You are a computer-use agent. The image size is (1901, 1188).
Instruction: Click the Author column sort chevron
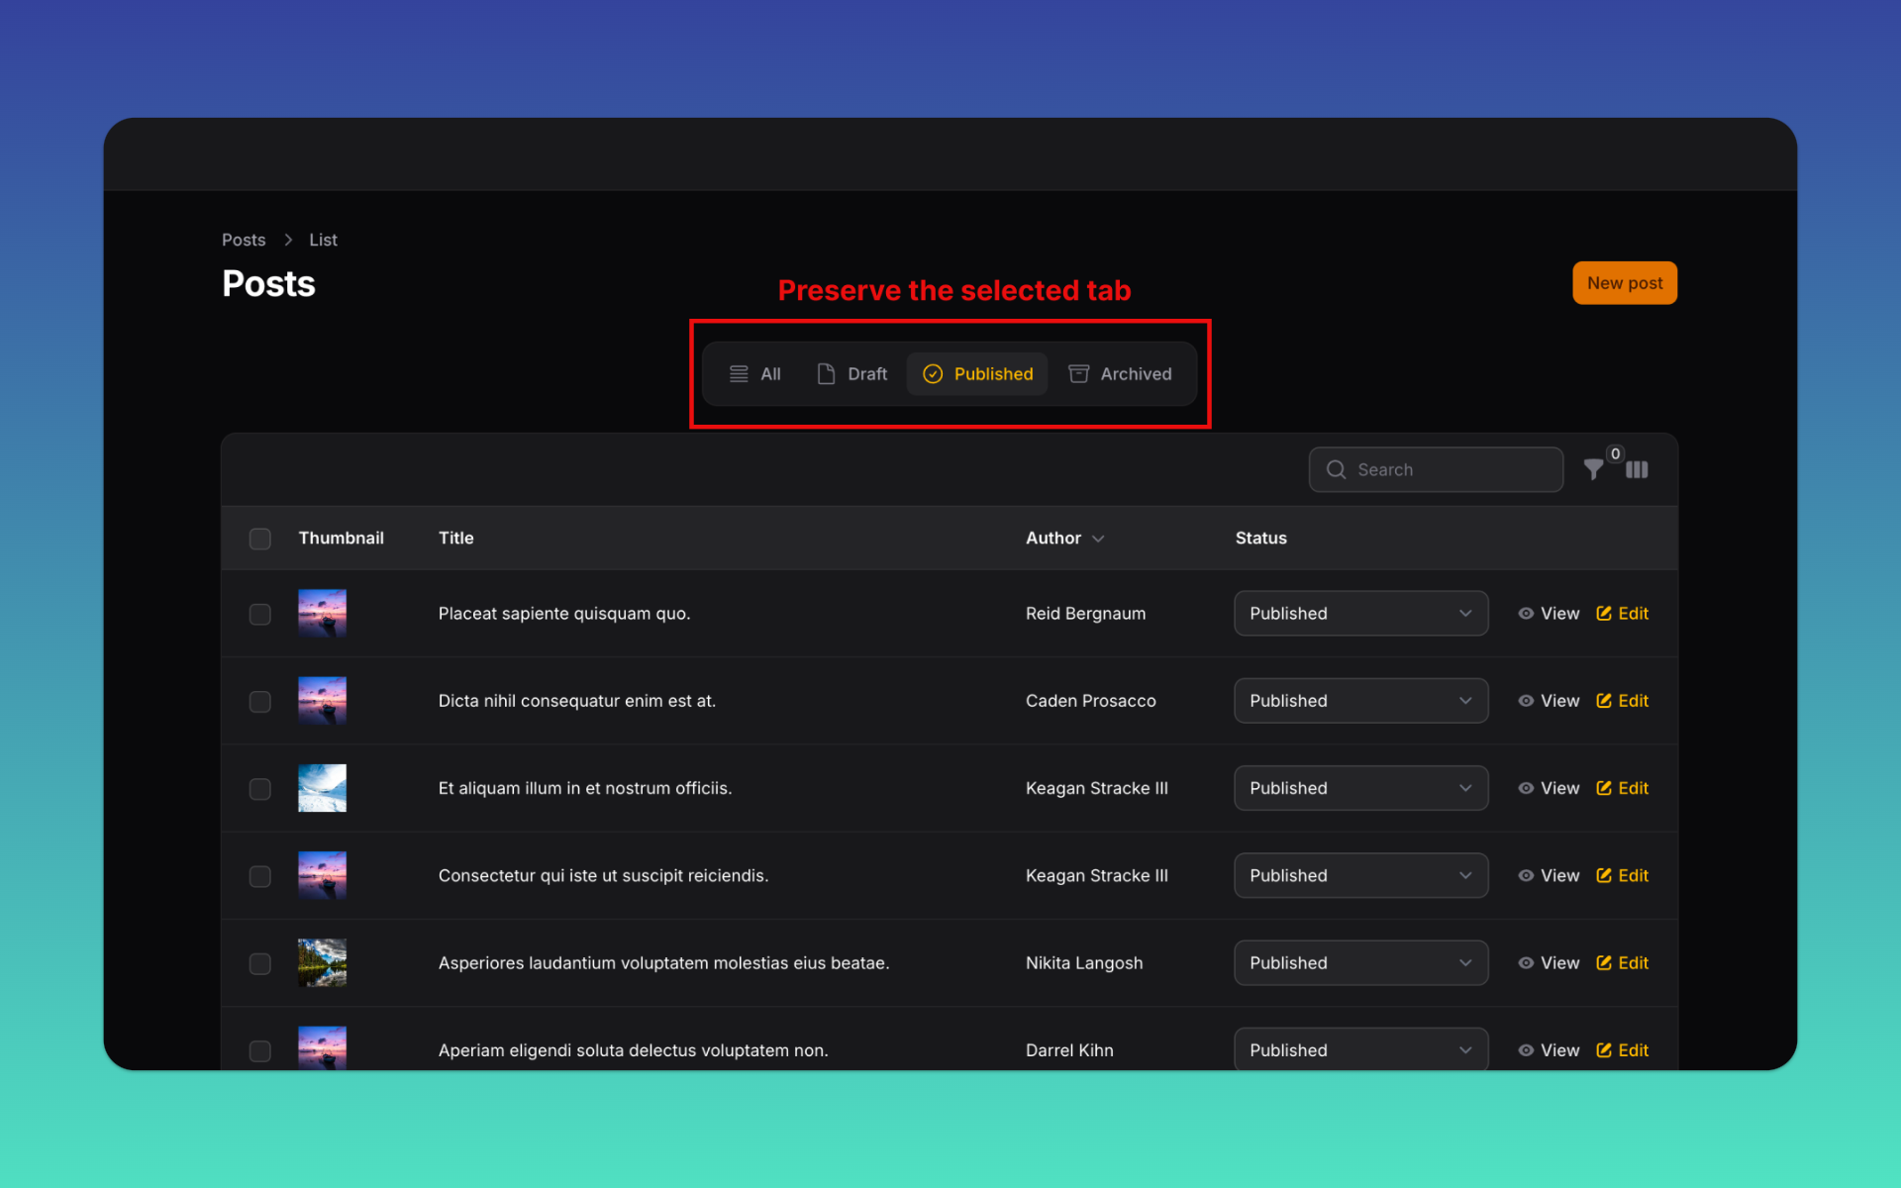click(x=1099, y=539)
